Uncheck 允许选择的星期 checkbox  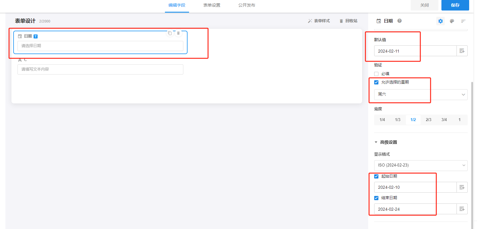pyautogui.click(x=376, y=82)
